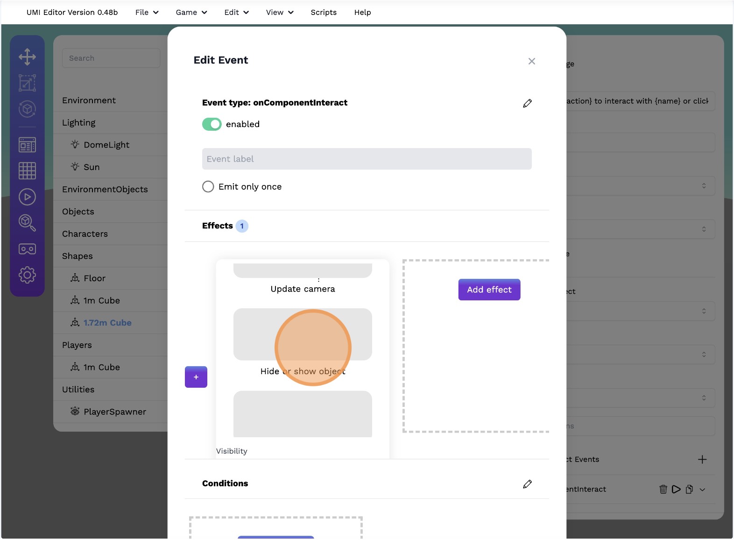
Task: Open the File menu dropdown
Action: [x=147, y=13]
